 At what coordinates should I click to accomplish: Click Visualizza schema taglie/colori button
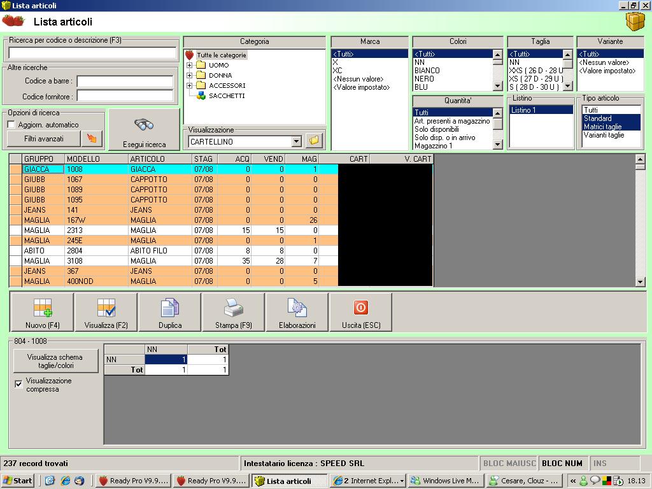point(55,361)
